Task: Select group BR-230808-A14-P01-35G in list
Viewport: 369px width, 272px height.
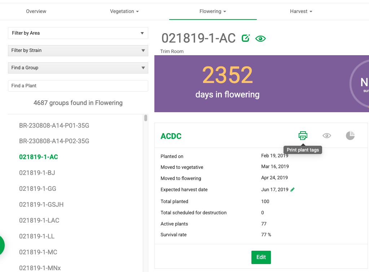Action: [54, 126]
